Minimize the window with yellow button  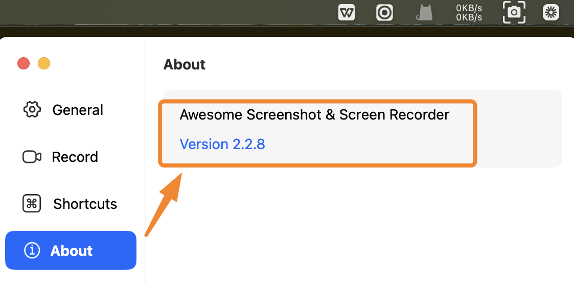(44, 63)
